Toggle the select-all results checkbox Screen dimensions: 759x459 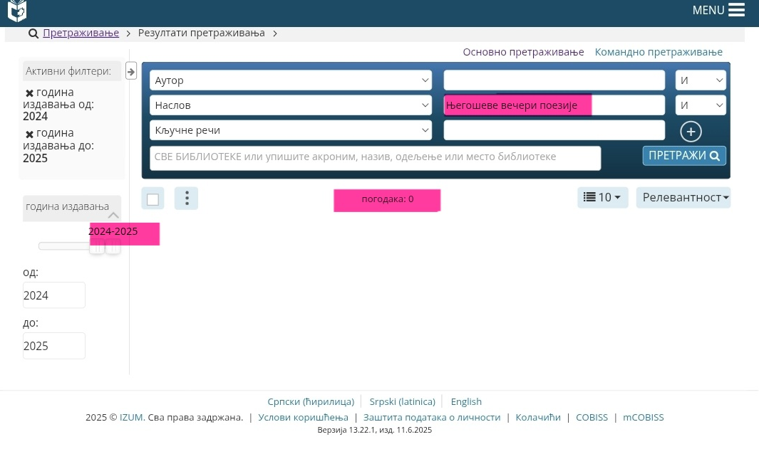point(153,199)
